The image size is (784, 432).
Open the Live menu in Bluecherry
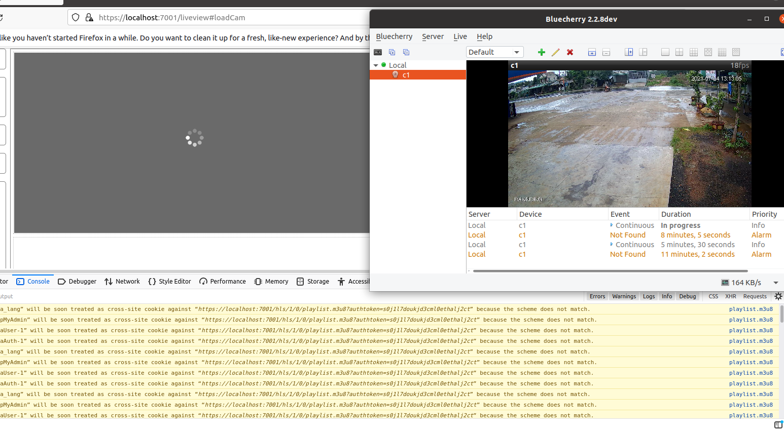tap(460, 36)
